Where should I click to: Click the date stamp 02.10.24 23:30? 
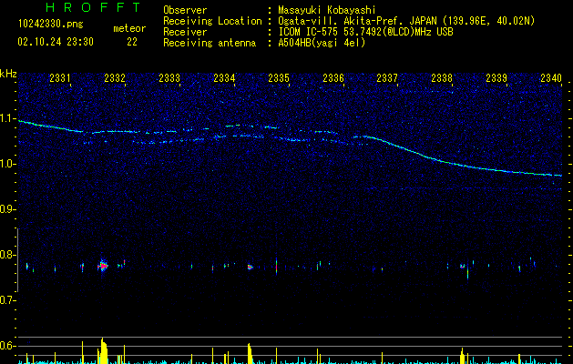tap(56, 42)
